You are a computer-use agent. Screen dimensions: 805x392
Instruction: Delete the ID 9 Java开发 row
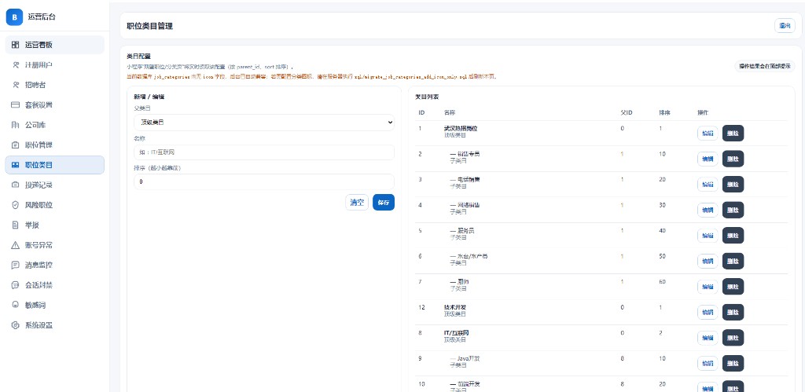(x=733, y=363)
